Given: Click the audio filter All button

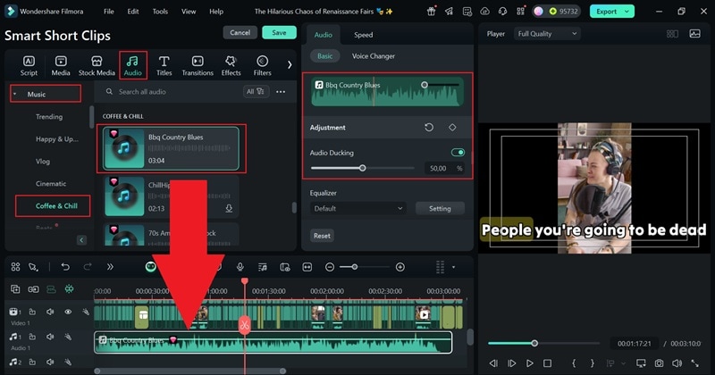Looking at the screenshot, I should point(256,92).
